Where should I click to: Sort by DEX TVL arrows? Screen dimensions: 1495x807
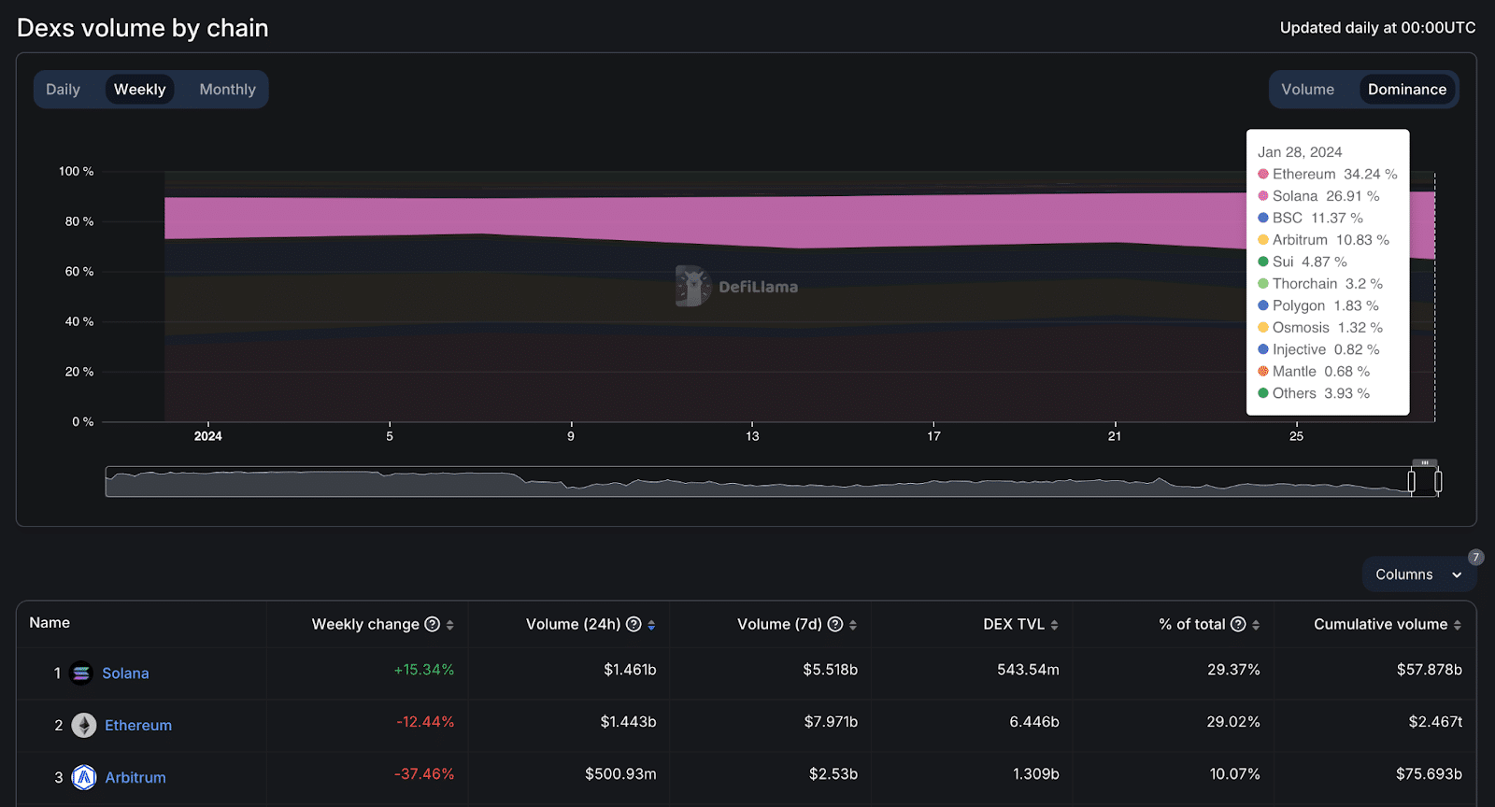pyautogui.click(x=1054, y=625)
